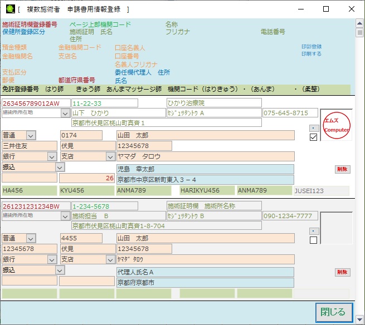Click the 263456789012AW registration number field
This screenshot has height=325, width=365.
coord(36,104)
